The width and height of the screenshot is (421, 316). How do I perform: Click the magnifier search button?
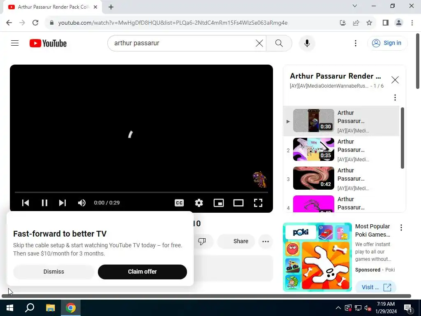pos(279,43)
